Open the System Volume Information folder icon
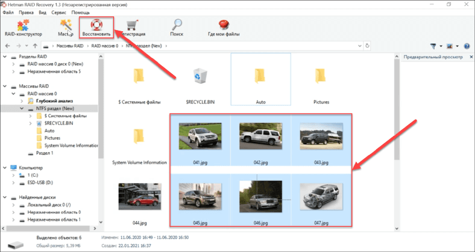This screenshot has height=252, width=475. tap(139, 137)
